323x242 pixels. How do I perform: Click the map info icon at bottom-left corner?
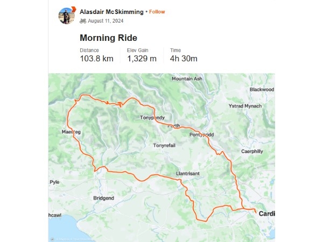[52, 239]
